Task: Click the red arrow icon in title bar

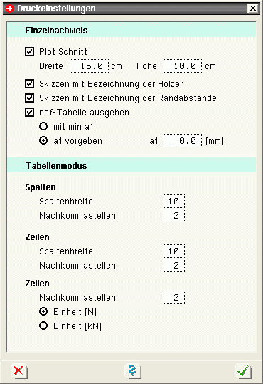Action: (x=10, y=9)
